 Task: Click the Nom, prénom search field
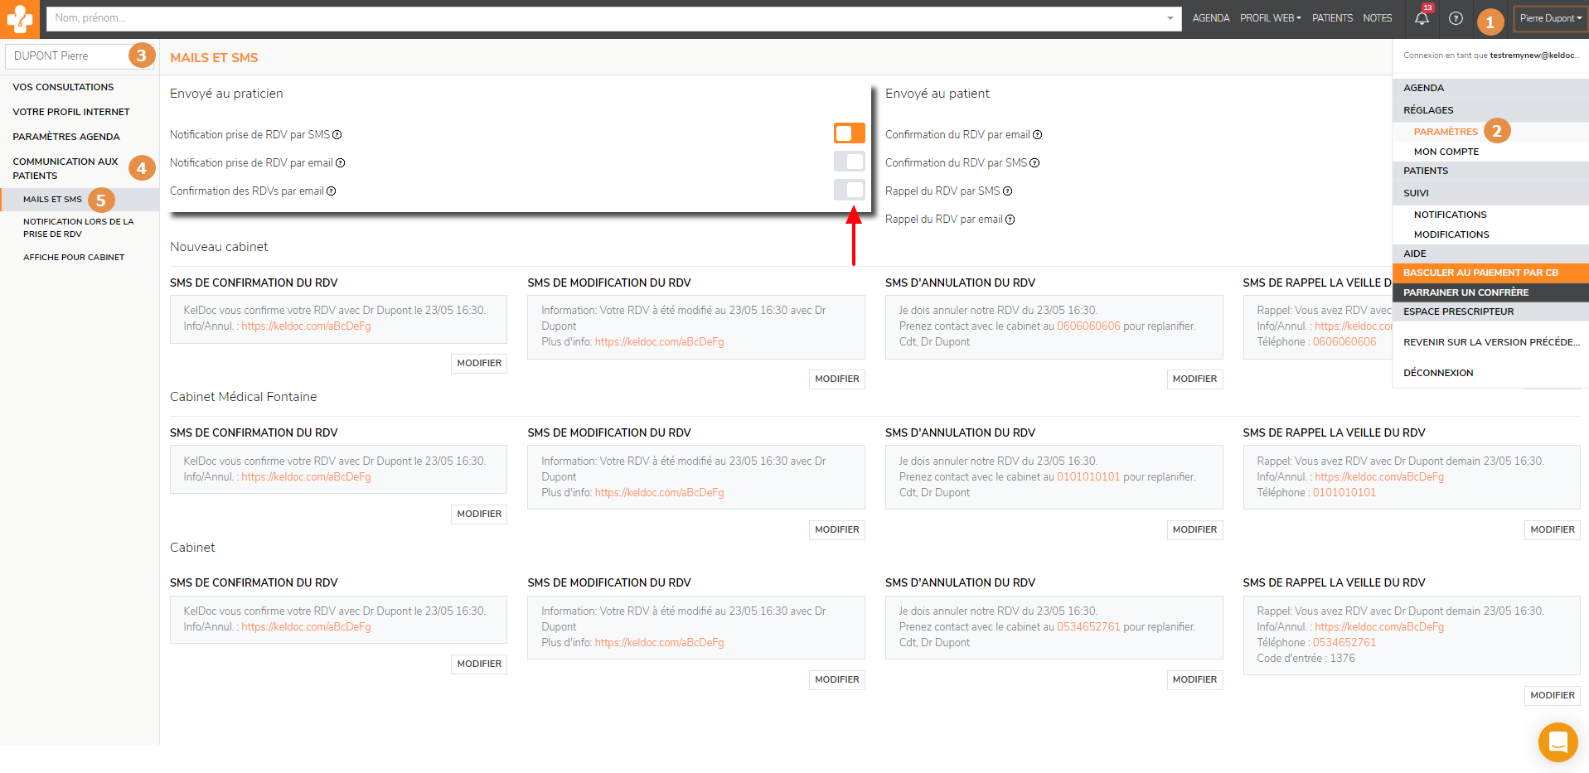pos(605,18)
